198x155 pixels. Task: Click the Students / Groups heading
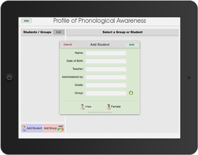click(x=37, y=32)
